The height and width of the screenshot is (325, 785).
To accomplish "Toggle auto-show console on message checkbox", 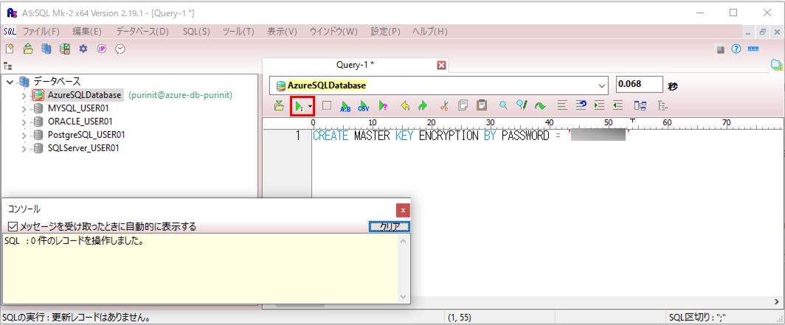I will pyautogui.click(x=13, y=226).
